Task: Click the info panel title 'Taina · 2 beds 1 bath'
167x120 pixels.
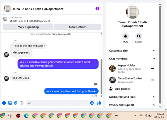Action: pyautogui.click(x=132, y=24)
